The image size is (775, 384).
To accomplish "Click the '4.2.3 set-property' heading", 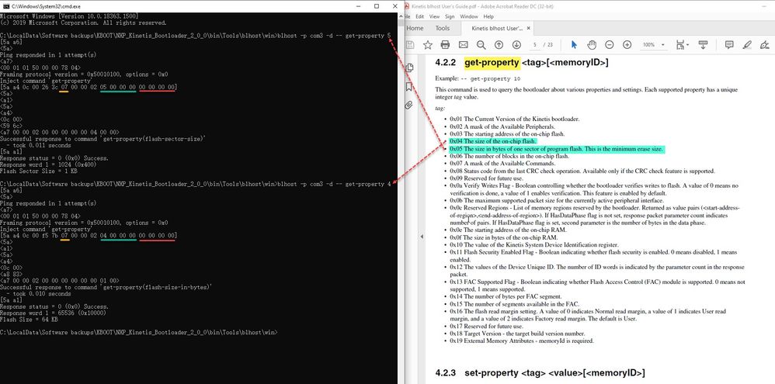I will [540, 372].
